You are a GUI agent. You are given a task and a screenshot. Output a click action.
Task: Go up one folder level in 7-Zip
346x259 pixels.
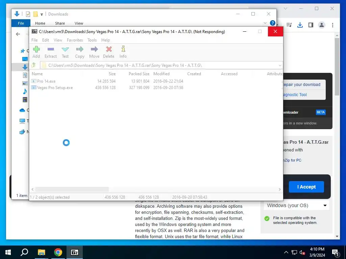33,65
